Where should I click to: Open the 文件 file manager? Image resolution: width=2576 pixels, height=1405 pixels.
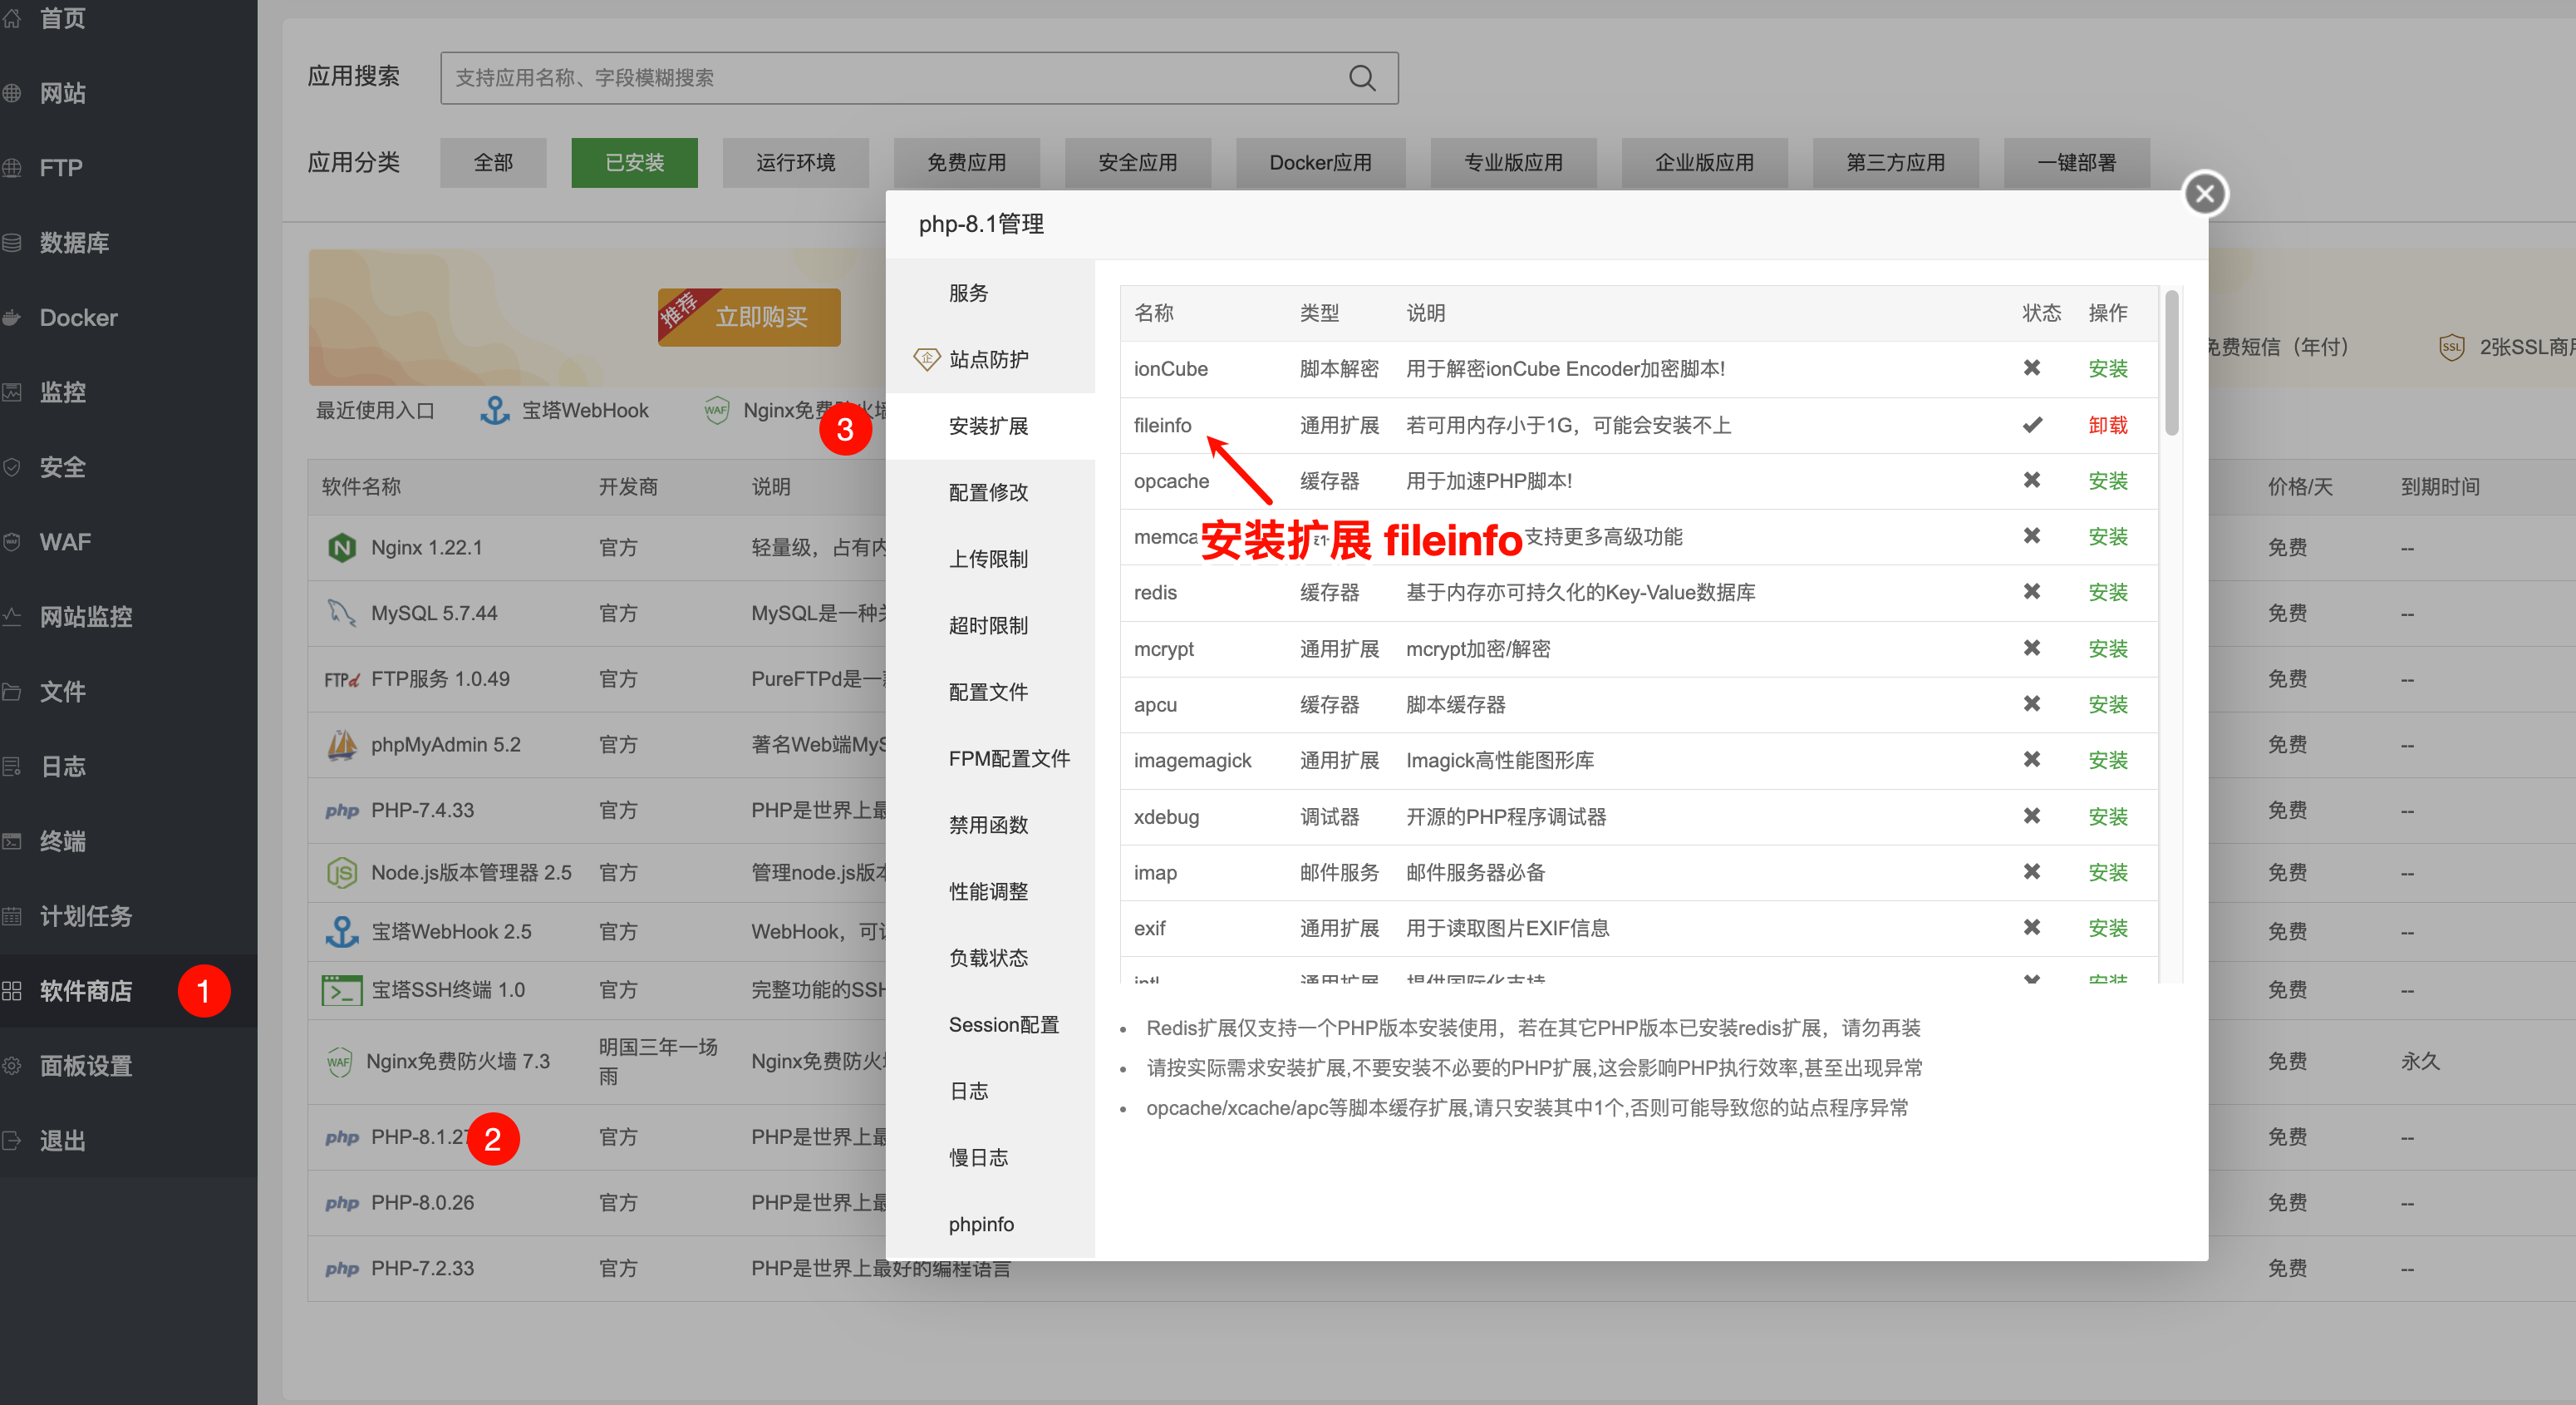pyautogui.click(x=62, y=692)
